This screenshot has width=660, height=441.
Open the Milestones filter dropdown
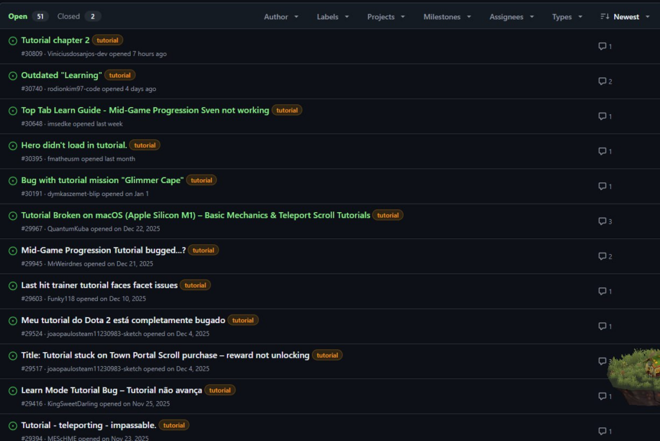pyautogui.click(x=447, y=17)
